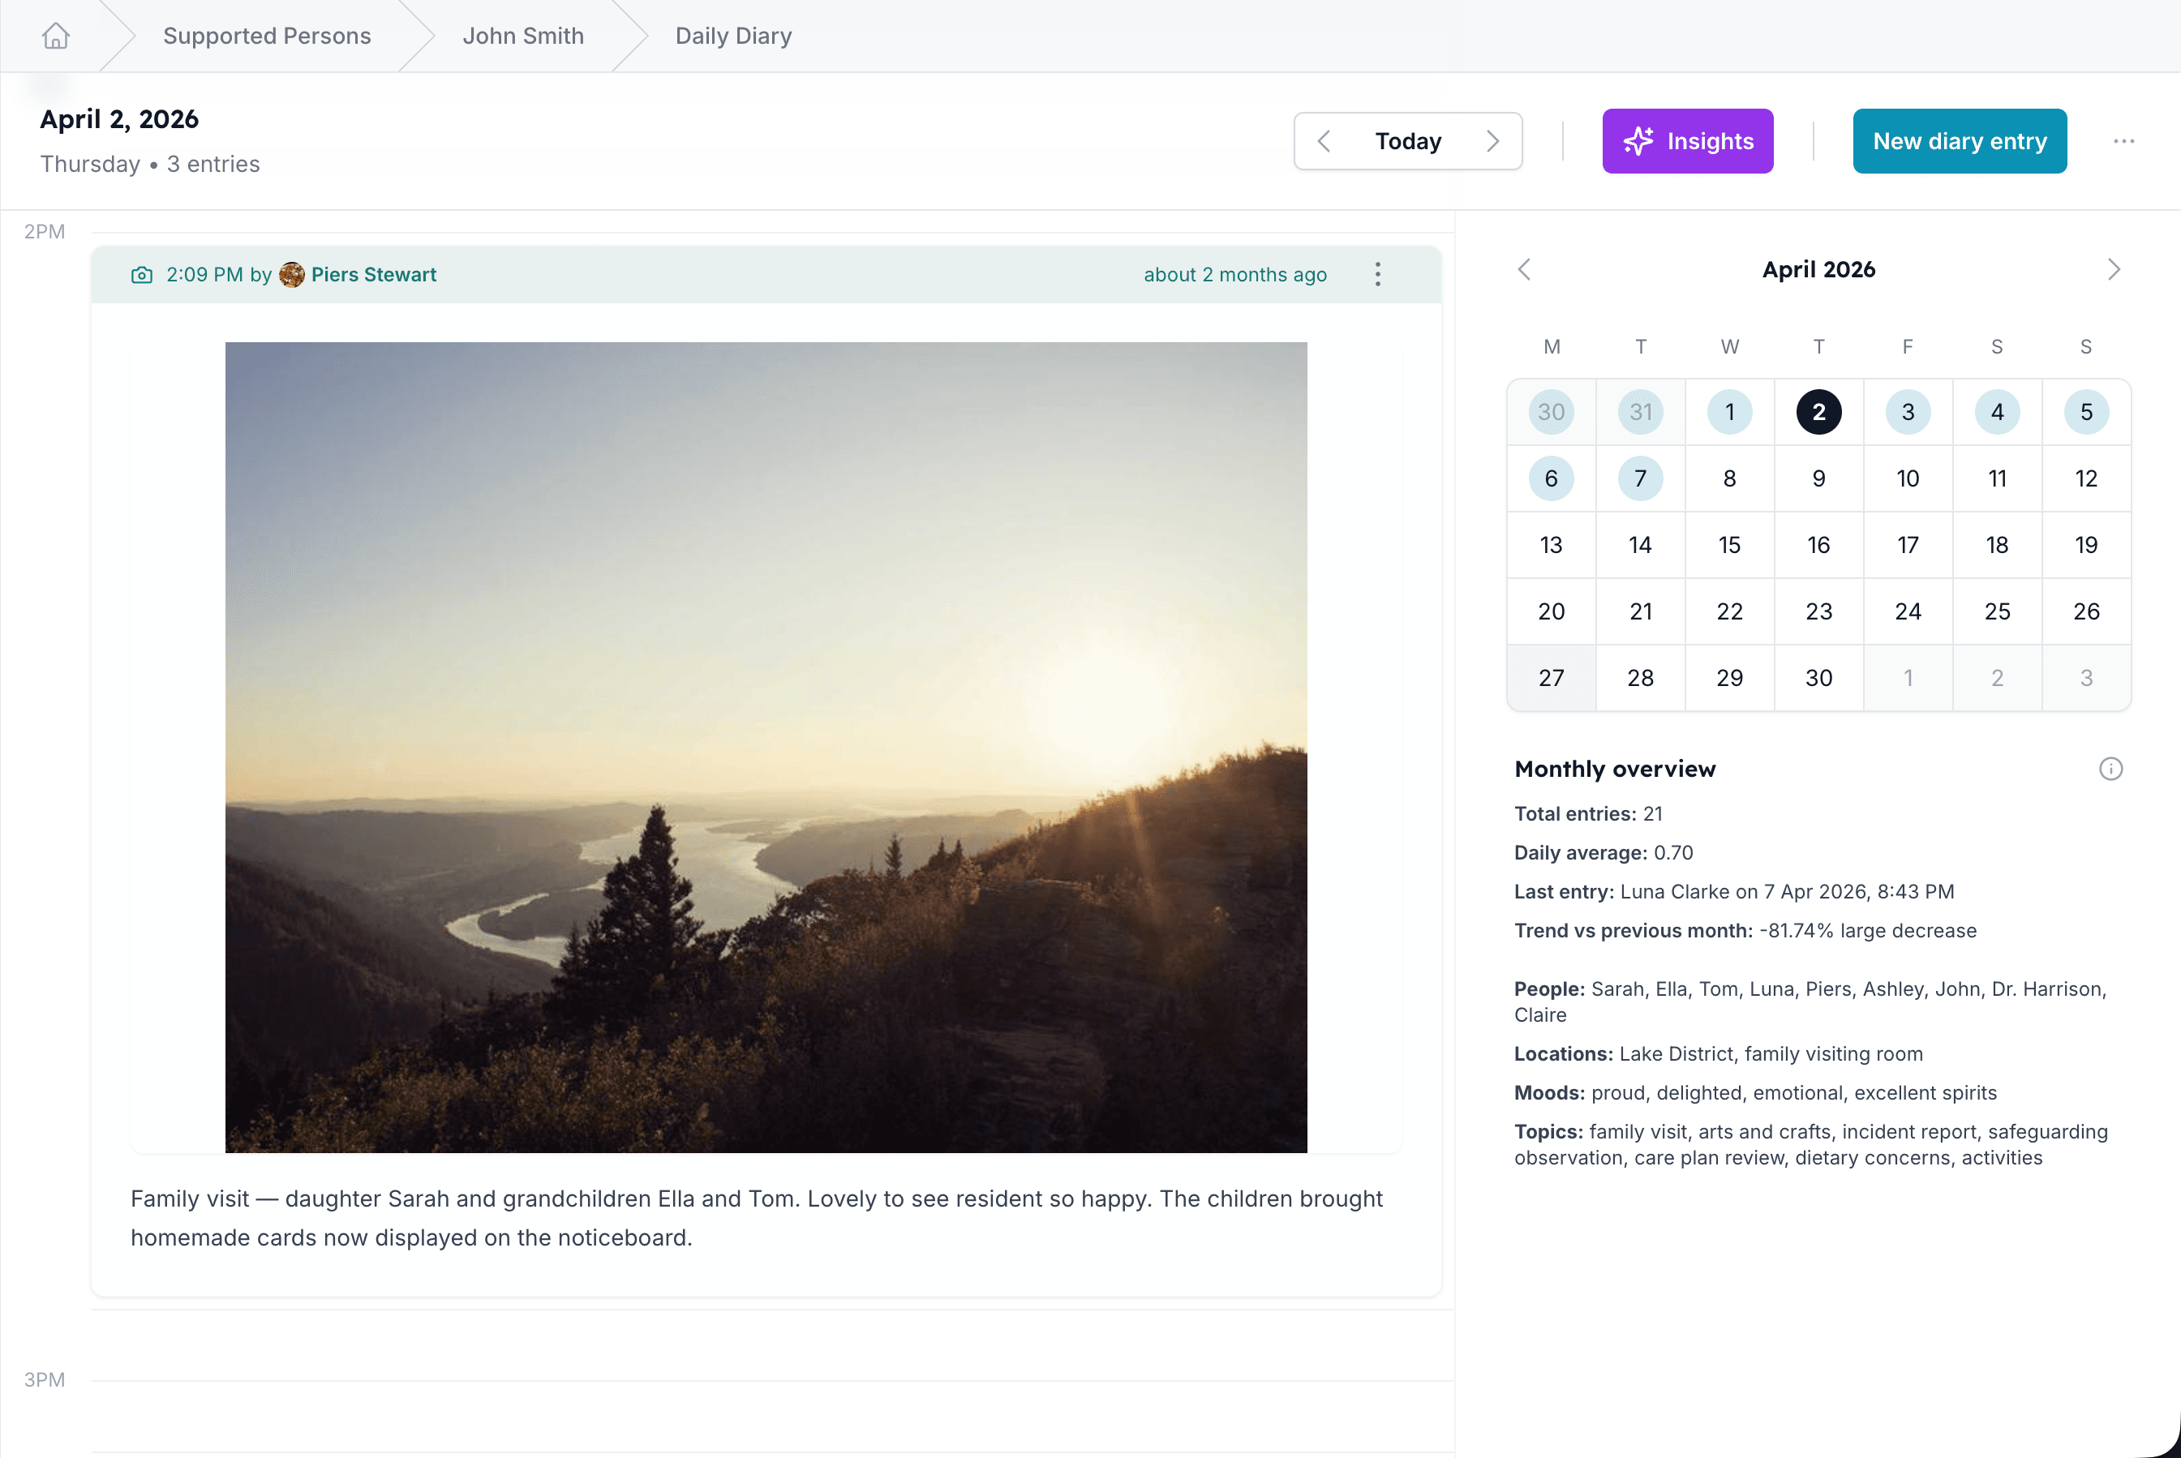Show next month in calendar
This screenshot has width=2181, height=1458.
2113,270
